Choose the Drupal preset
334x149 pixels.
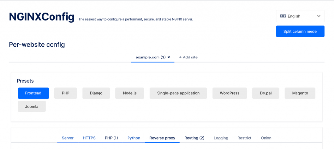point(266,93)
